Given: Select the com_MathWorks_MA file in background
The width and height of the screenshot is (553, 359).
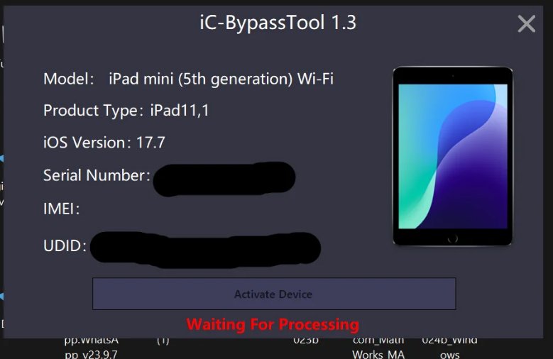Looking at the screenshot, I should (x=378, y=348).
